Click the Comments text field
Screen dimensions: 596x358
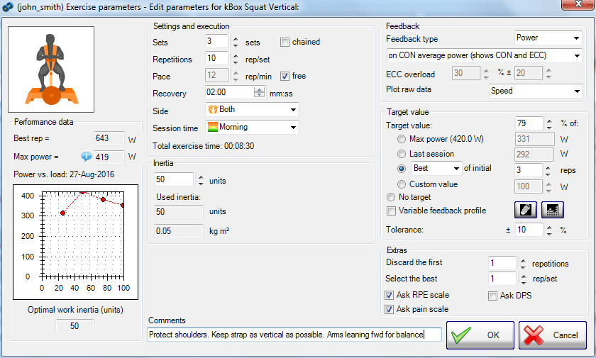tap(294, 335)
